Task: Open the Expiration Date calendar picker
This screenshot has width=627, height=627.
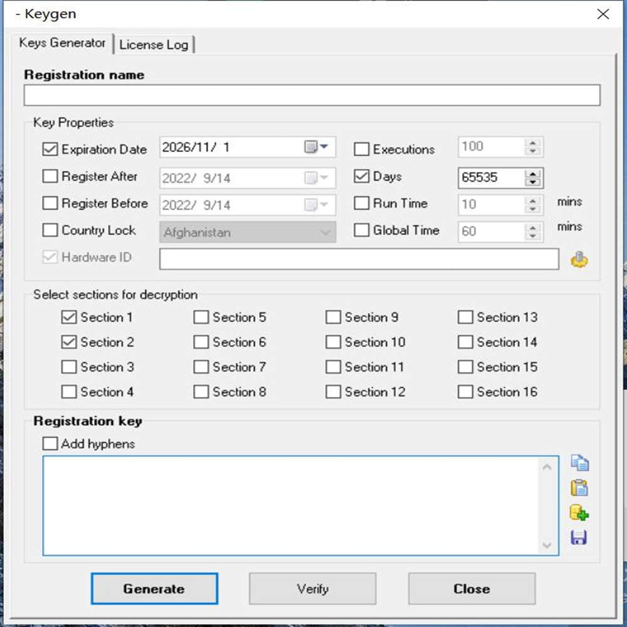Action: [317, 147]
